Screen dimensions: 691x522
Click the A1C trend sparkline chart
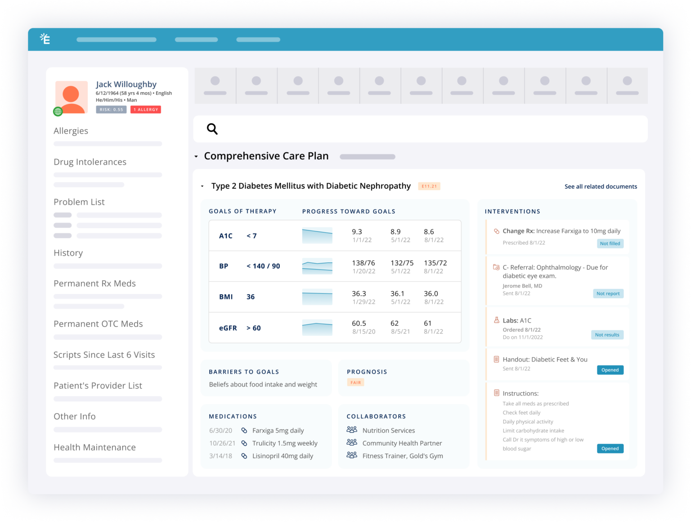[x=317, y=235]
